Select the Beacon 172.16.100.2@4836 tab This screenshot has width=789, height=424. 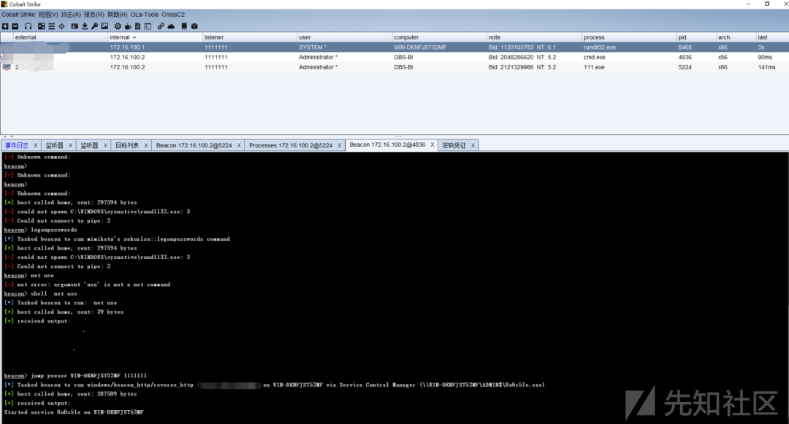click(x=387, y=144)
